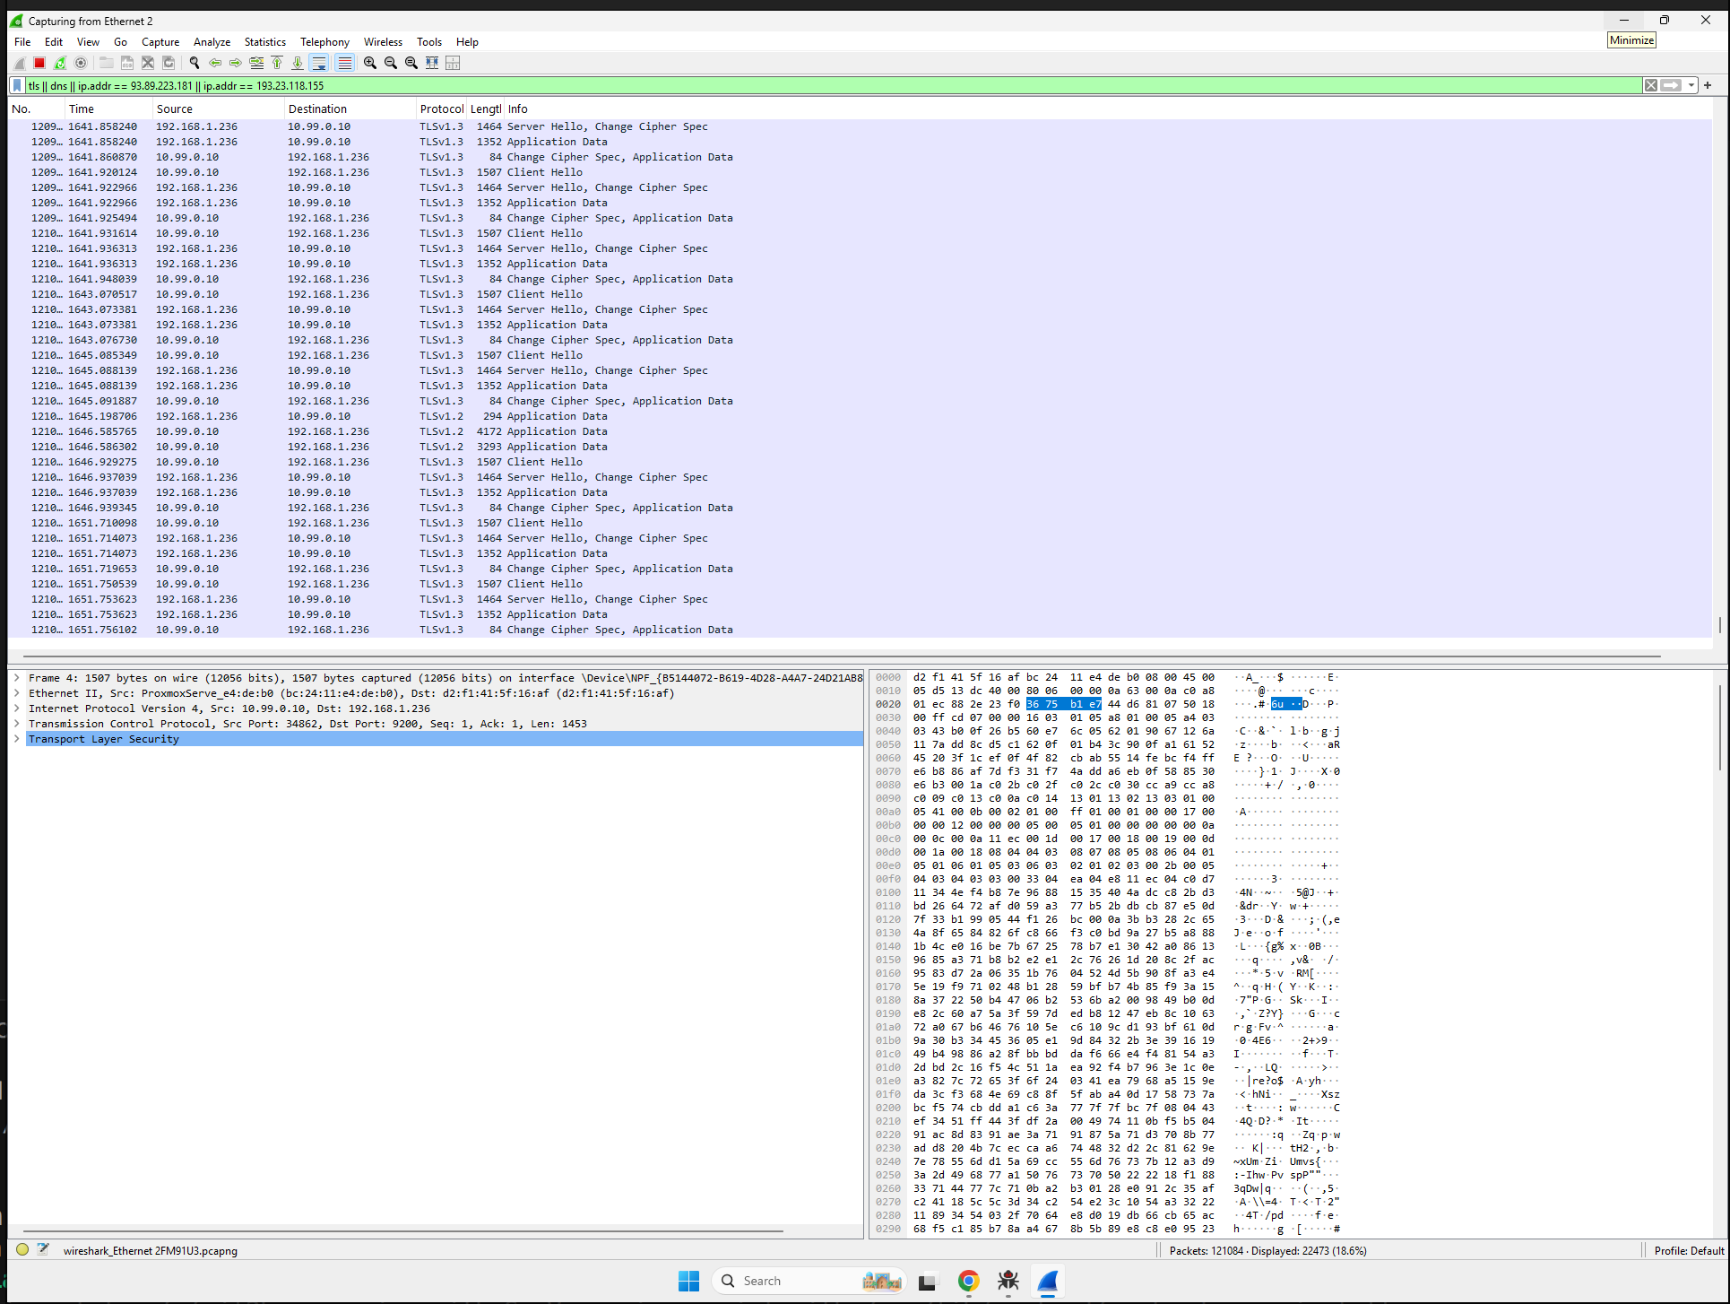This screenshot has width=1730, height=1304.
Task: Click the packet details horizontal scrollbar
Action: click(x=403, y=1231)
